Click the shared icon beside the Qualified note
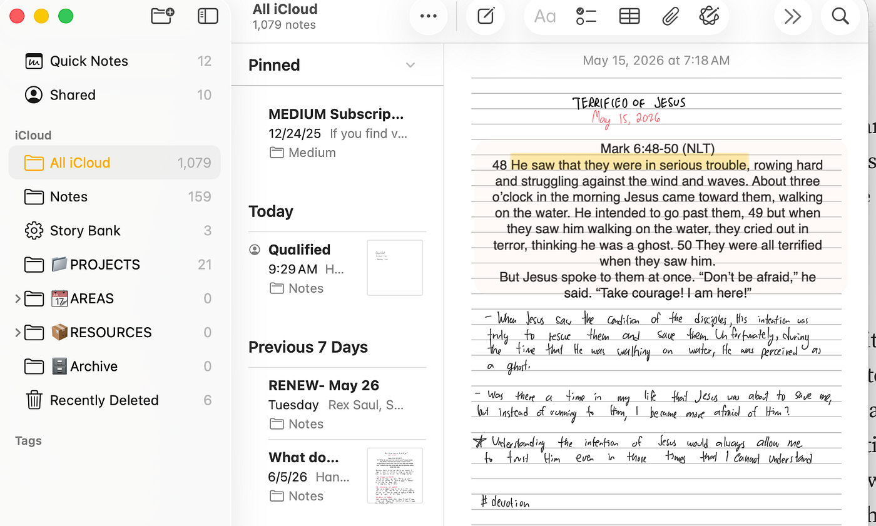This screenshot has width=876, height=526. pyautogui.click(x=255, y=250)
